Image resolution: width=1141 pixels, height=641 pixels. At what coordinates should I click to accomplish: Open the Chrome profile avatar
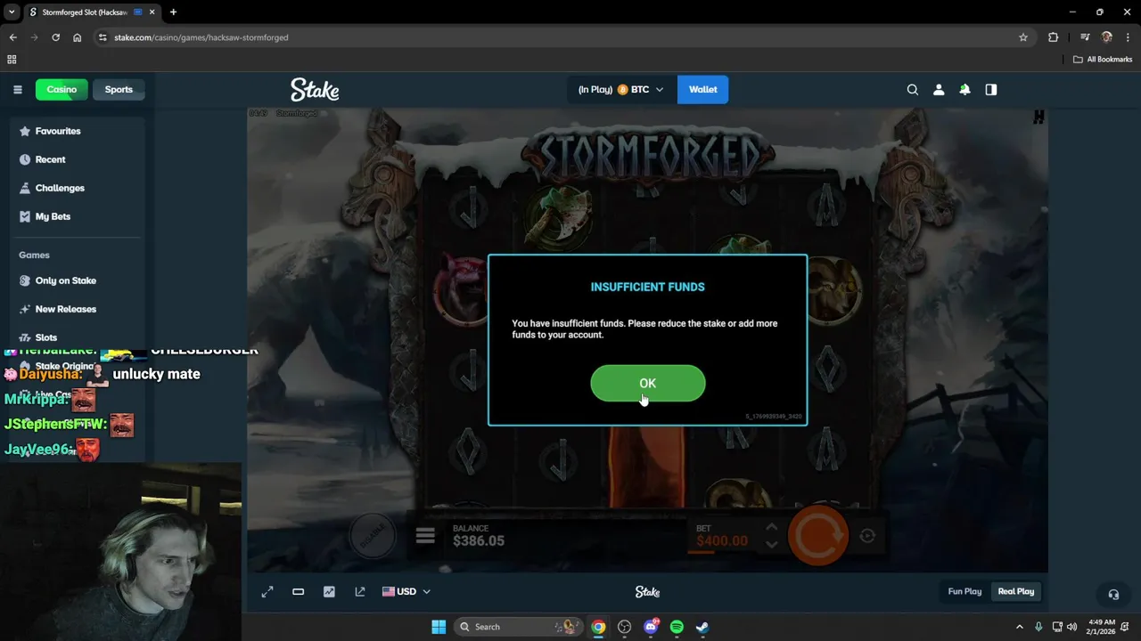coord(1106,37)
